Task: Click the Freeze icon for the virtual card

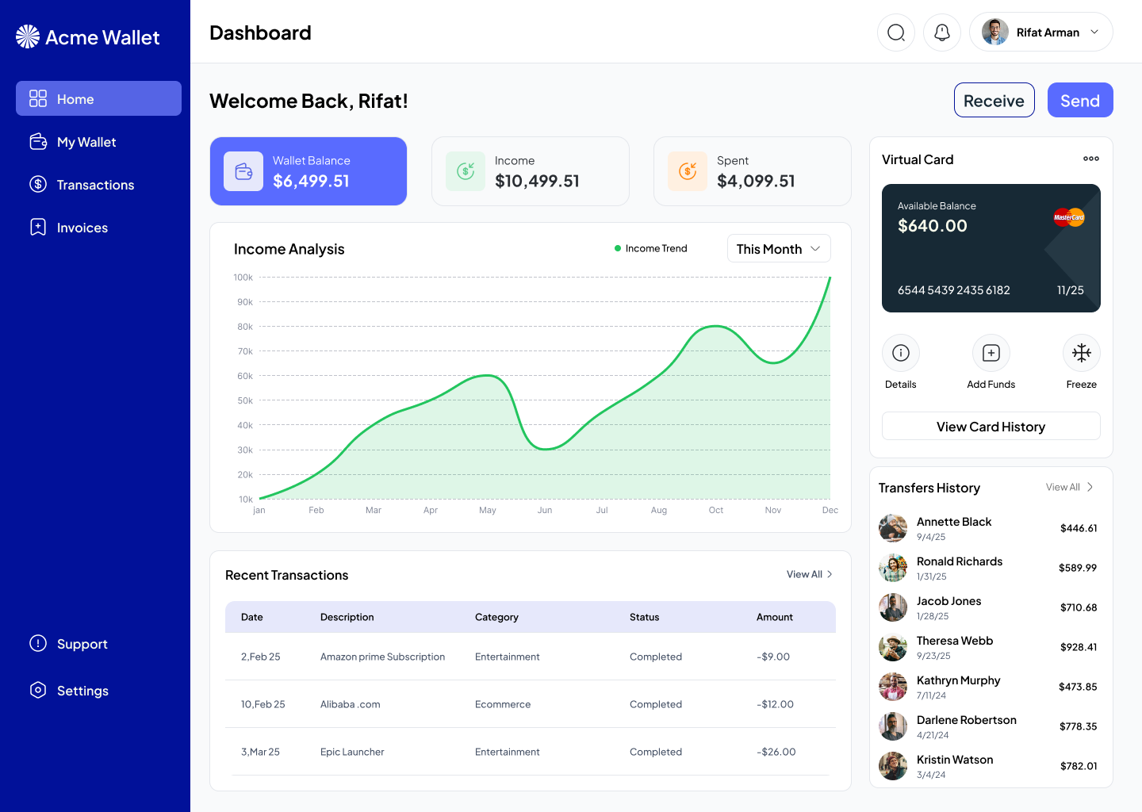Action: [x=1081, y=352]
